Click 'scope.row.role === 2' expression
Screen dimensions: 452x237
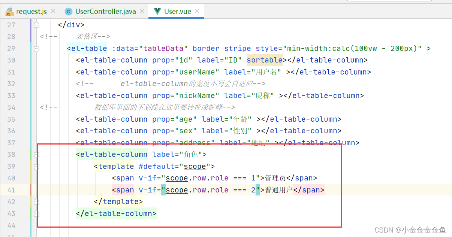point(211,190)
